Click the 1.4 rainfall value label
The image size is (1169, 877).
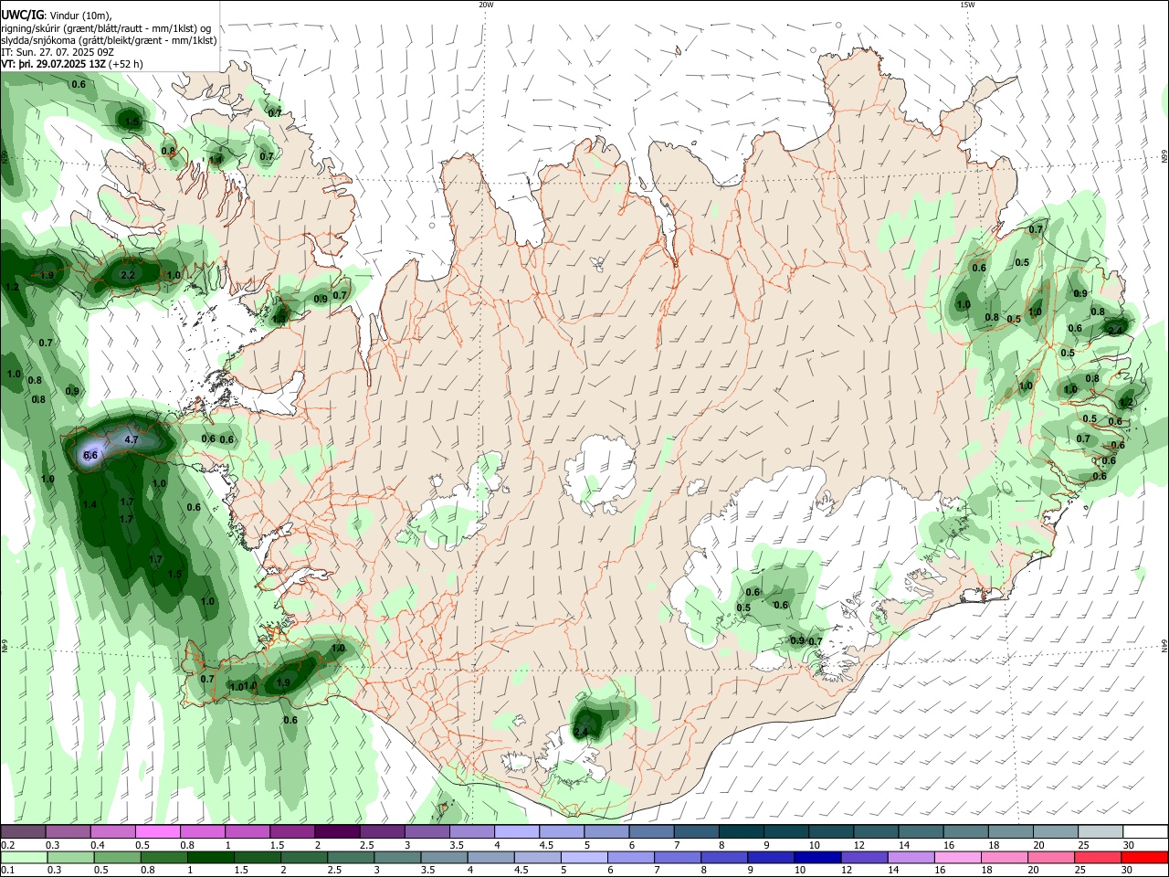tap(90, 504)
